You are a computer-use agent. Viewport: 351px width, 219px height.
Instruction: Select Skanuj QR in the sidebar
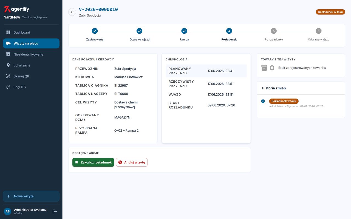tap(31, 76)
